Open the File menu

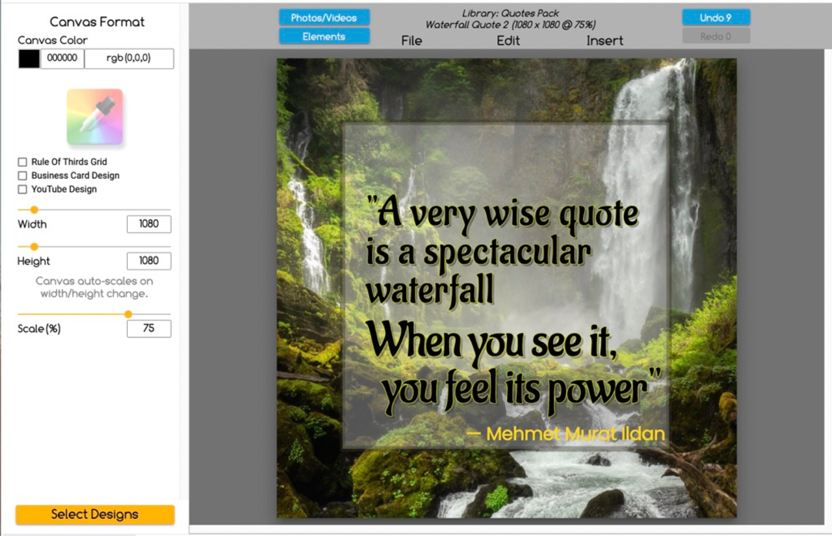click(x=411, y=41)
